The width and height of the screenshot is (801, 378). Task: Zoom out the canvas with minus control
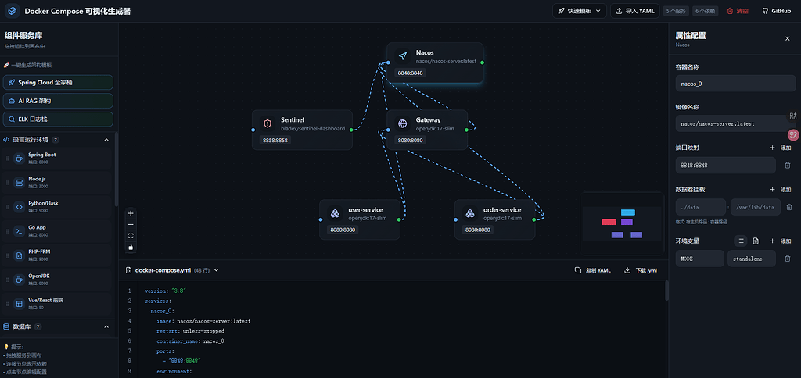tap(131, 224)
